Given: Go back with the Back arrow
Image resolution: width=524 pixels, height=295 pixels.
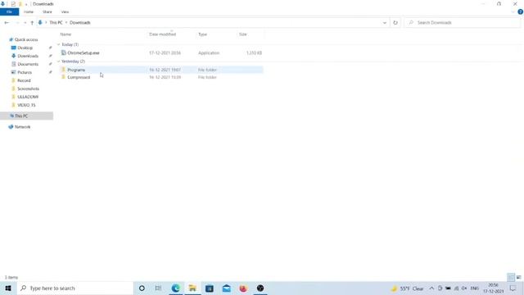Looking at the screenshot, I should (x=7, y=22).
